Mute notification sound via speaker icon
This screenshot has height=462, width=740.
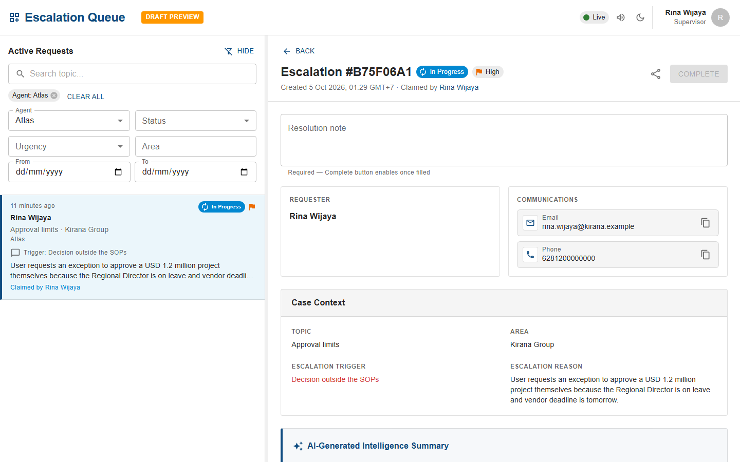pos(621,17)
